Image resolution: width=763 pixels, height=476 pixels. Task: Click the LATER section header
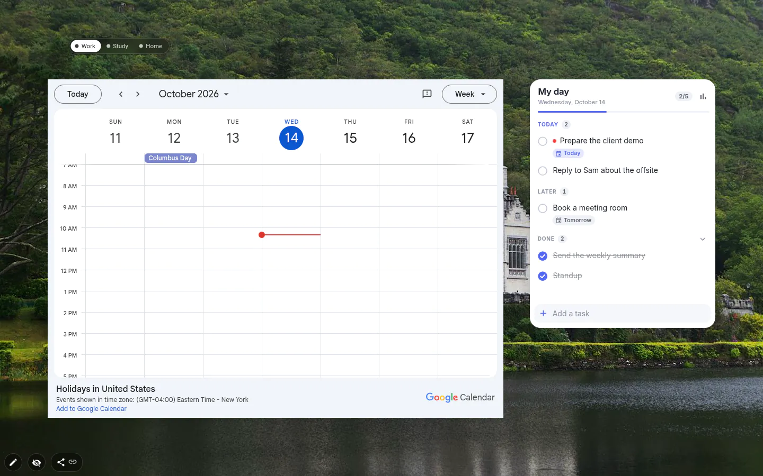547,192
